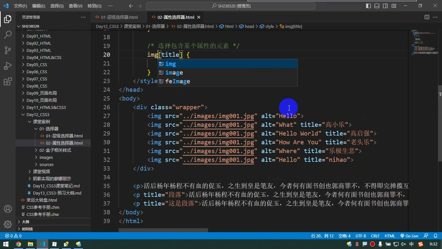The width and height of the screenshot is (442, 249).
Task: Go forward using title bar arrow
Action: [x=140, y=6]
